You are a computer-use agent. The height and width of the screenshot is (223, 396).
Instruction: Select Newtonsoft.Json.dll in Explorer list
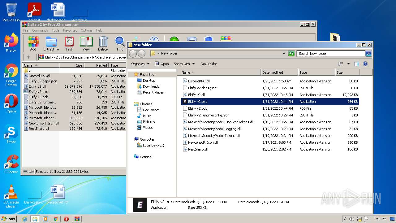pos(270,142)
